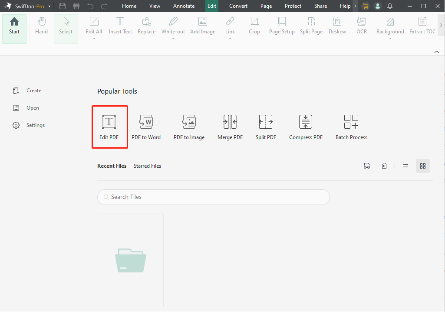Switch to the Convert tab

point(238,6)
